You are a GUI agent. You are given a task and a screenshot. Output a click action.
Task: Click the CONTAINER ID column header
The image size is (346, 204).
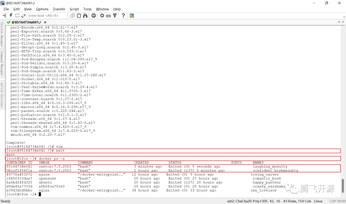coord(19,162)
